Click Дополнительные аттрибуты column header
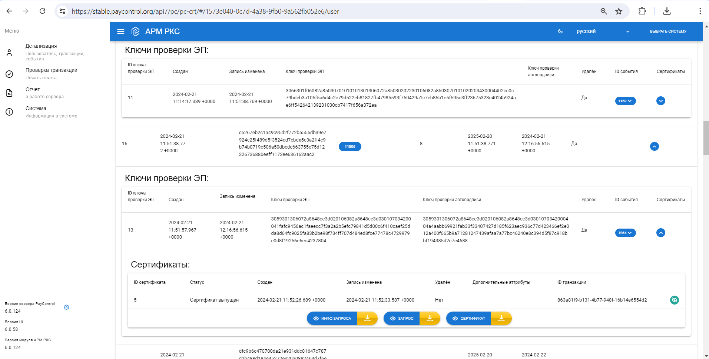 pos(501,282)
